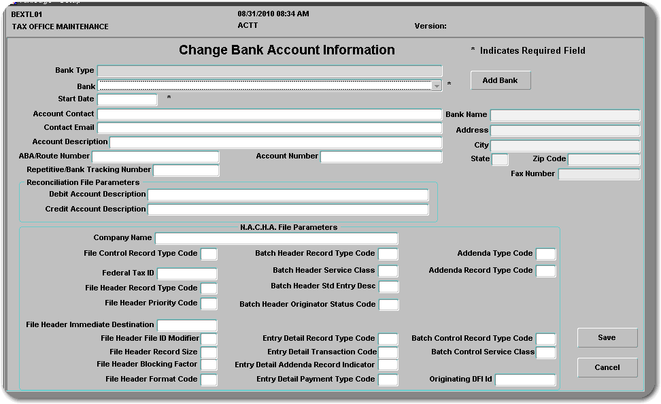The height and width of the screenshot is (404, 661).
Task: Select Batch Header Service Class box
Action: click(388, 271)
